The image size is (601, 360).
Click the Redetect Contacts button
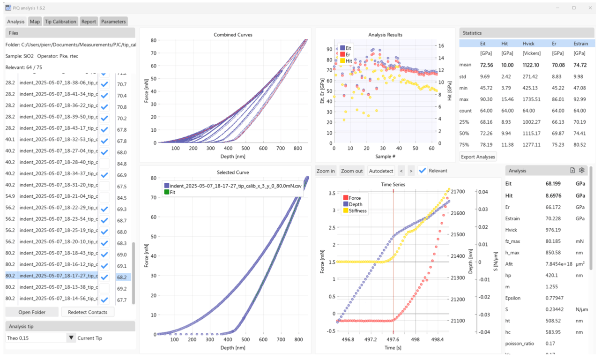click(88, 312)
